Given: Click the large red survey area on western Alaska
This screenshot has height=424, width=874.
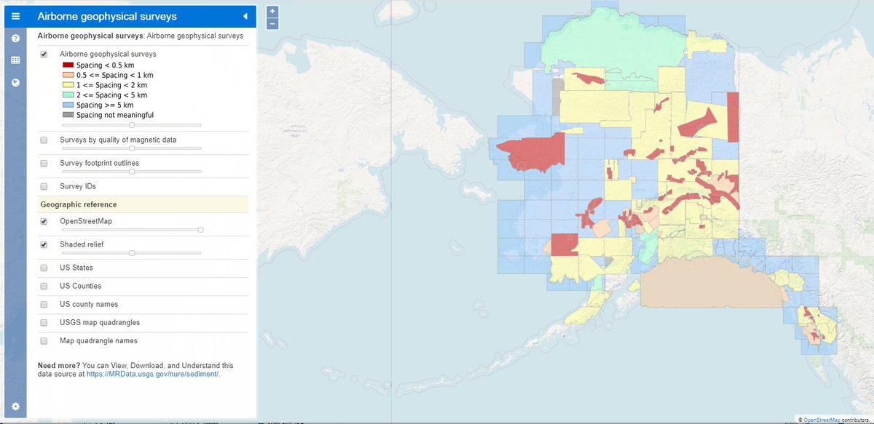Looking at the screenshot, I should tap(535, 152).
